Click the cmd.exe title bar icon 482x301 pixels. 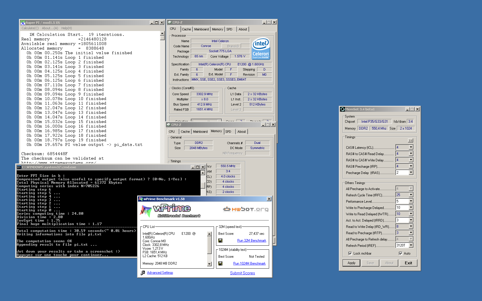pyautogui.click(x=19, y=167)
